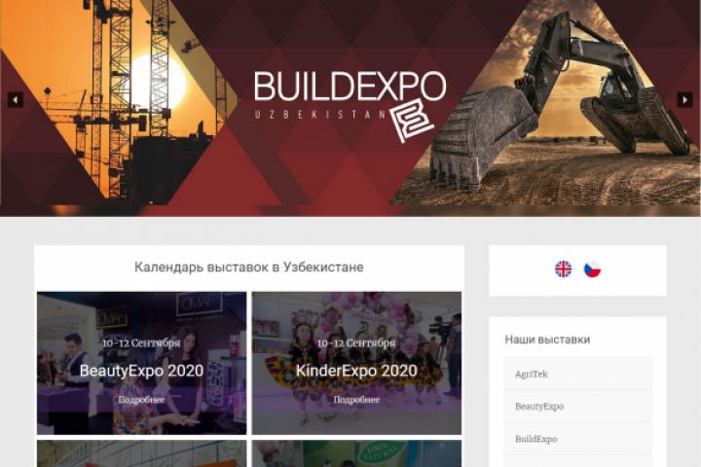This screenshot has height=467, width=701.
Task: Open KinderExpo 2020 event title
Action: click(356, 371)
